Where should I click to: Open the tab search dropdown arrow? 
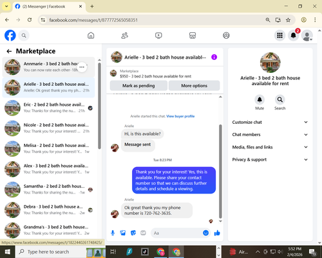click(6, 6)
